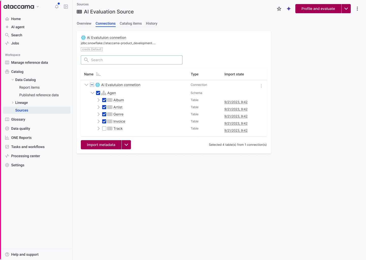Uncheck the Invoice table checkbox
This screenshot has width=366, height=260.
pyautogui.click(x=104, y=121)
